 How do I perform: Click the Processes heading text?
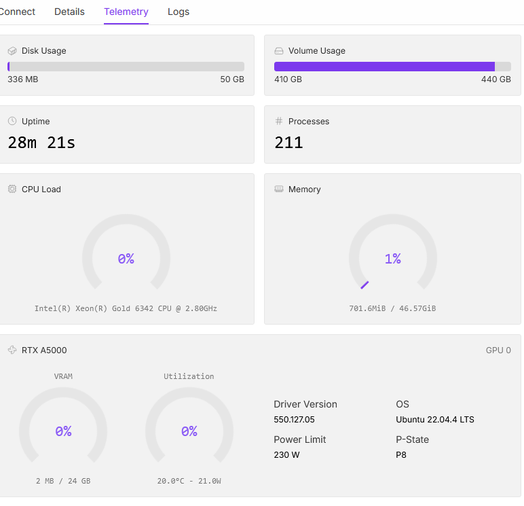pyautogui.click(x=309, y=122)
